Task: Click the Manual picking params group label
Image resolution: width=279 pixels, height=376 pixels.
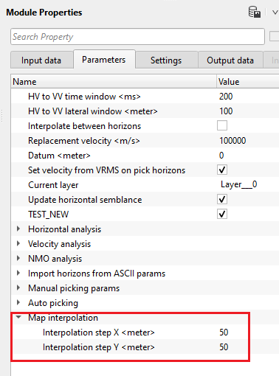Action: [x=74, y=288]
